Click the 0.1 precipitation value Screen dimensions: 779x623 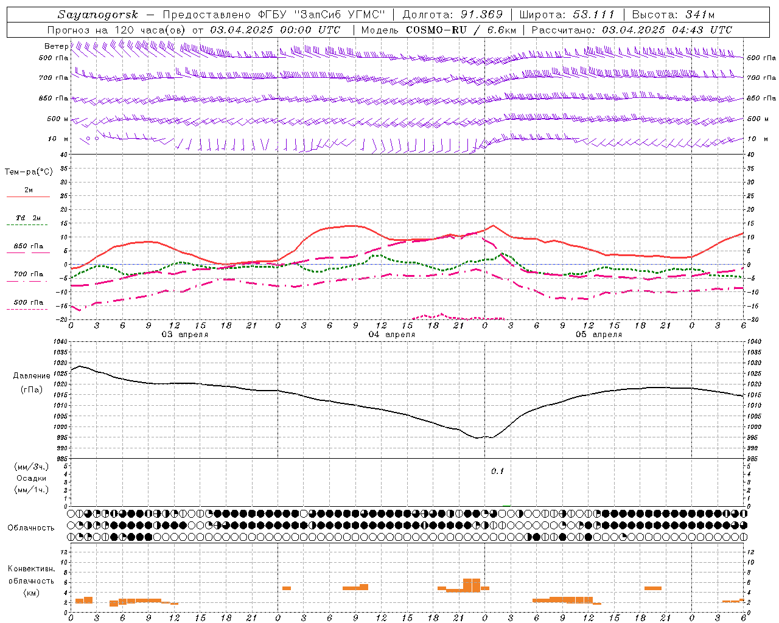point(498,472)
